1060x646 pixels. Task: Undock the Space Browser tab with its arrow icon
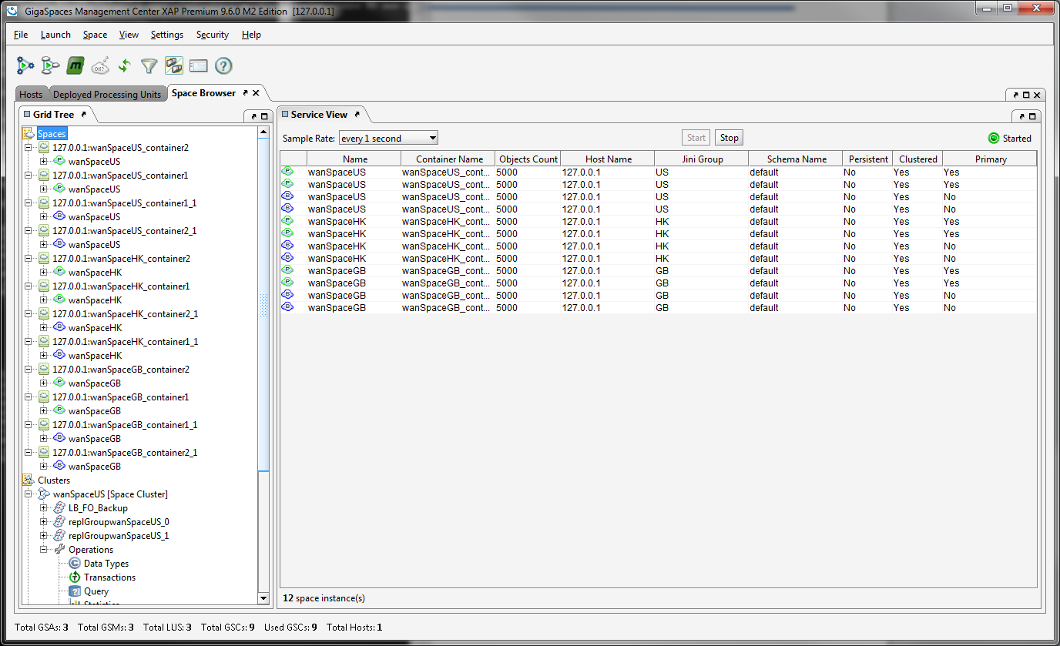click(x=245, y=92)
